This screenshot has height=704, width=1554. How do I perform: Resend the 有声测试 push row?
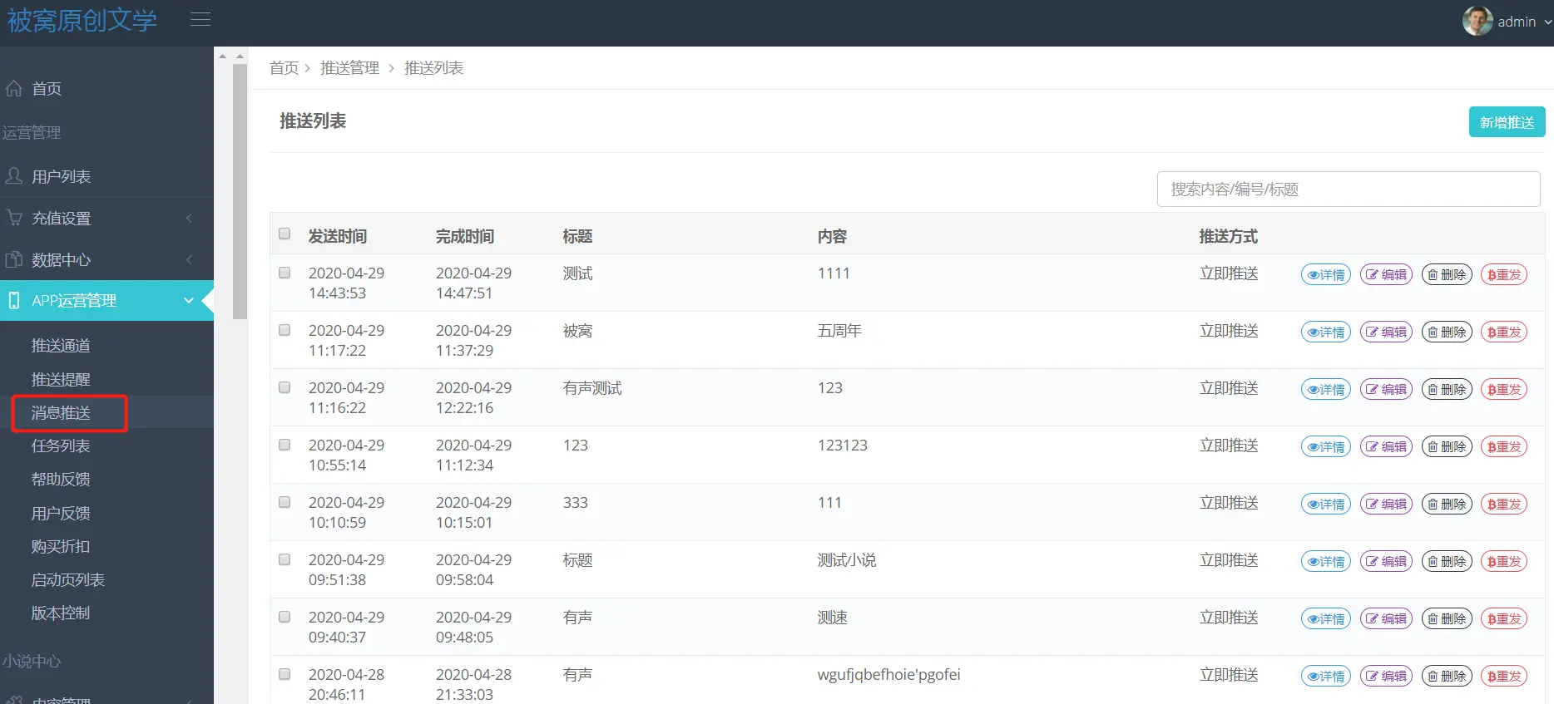(x=1504, y=390)
